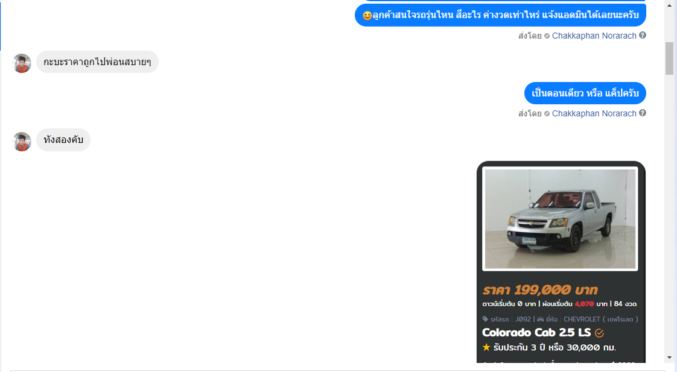Open the Colorado Cab 2.5 LS title

click(x=536, y=333)
